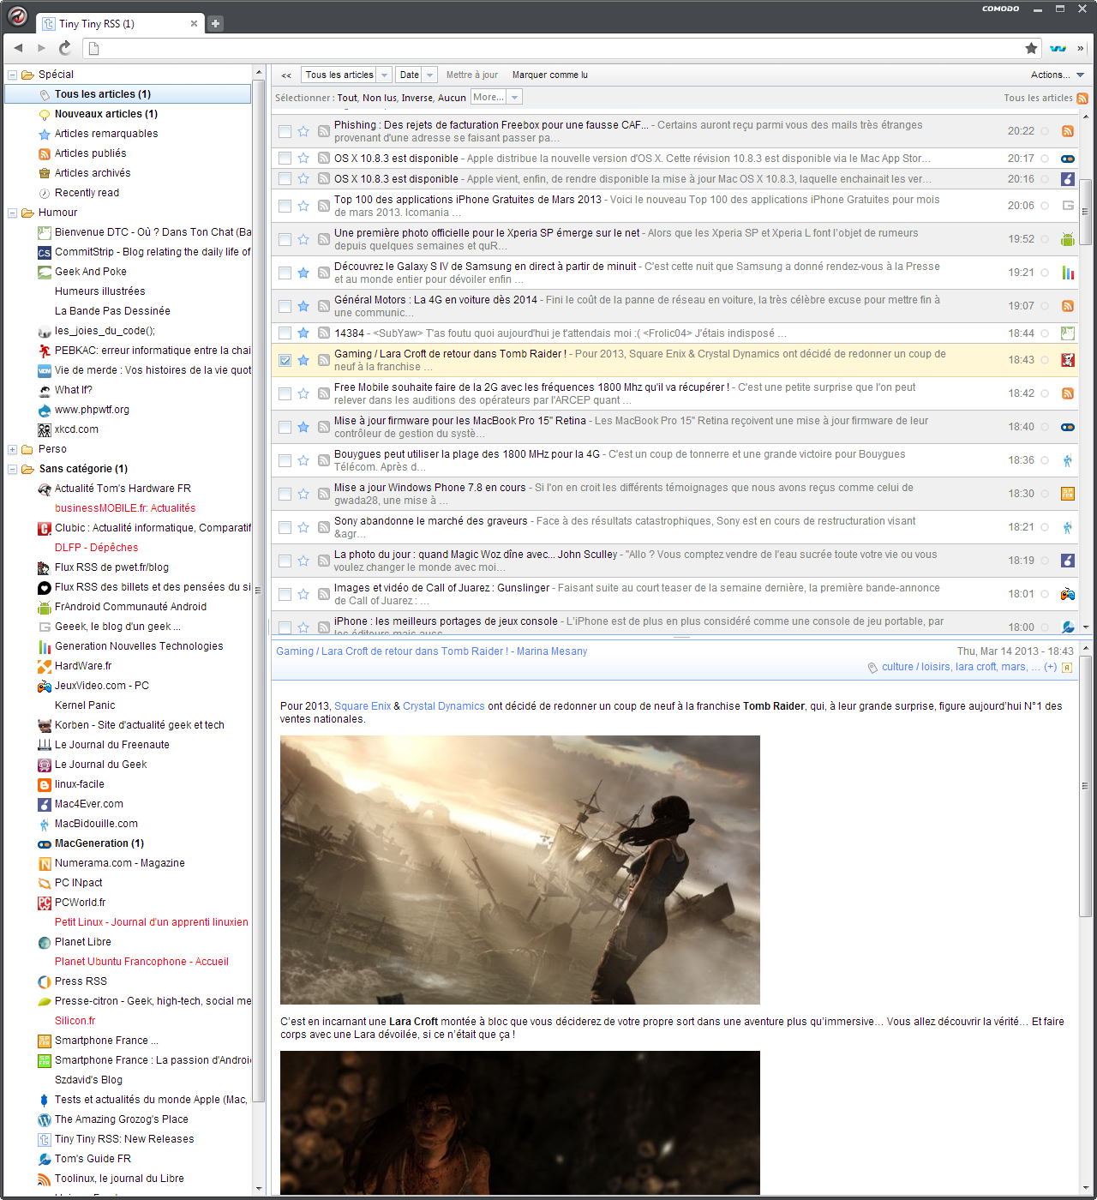Click publish RSS icon on Général Motors article
This screenshot has height=1200, width=1097.
tap(323, 306)
